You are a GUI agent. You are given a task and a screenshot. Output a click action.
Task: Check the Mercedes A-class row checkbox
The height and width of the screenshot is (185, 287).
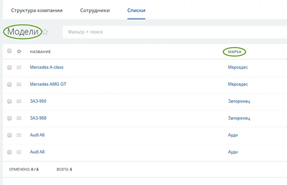pyautogui.click(x=9, y=68)
